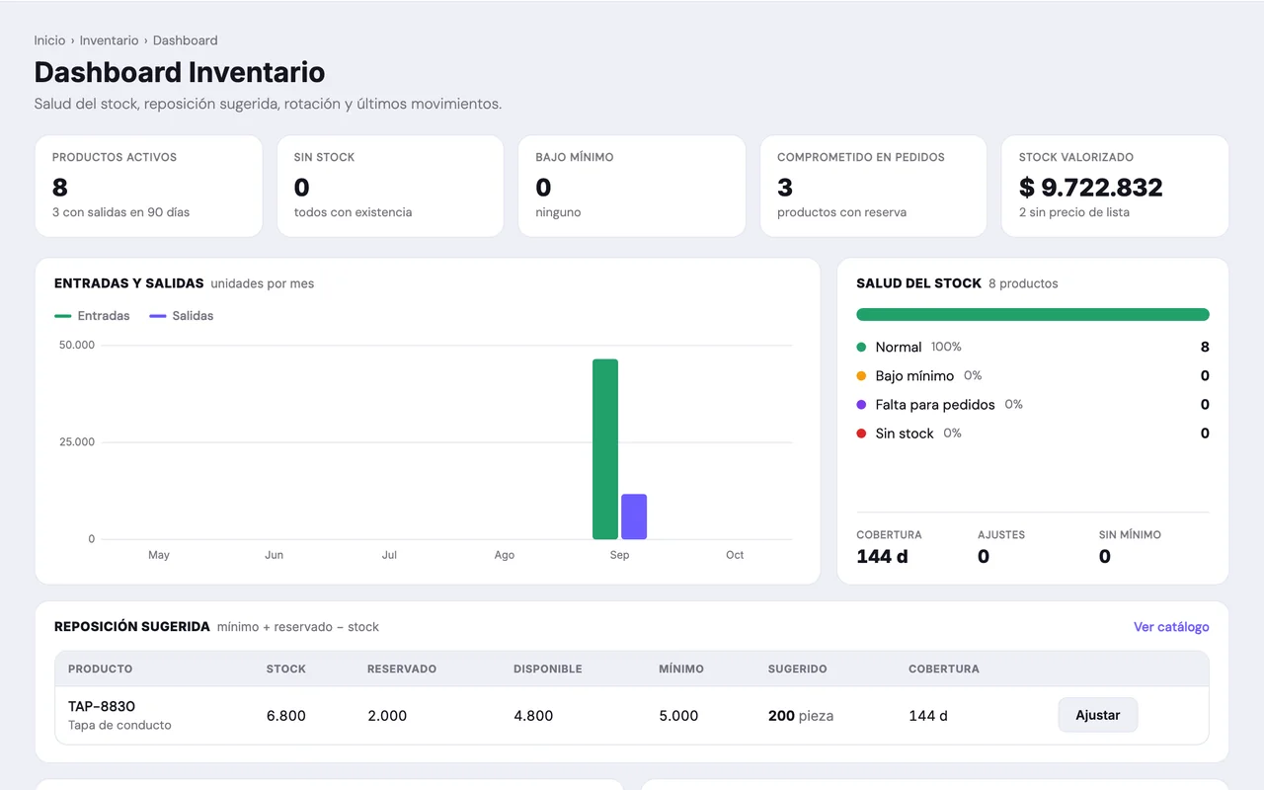Select the purple Salidas bar for Sep

634,516
